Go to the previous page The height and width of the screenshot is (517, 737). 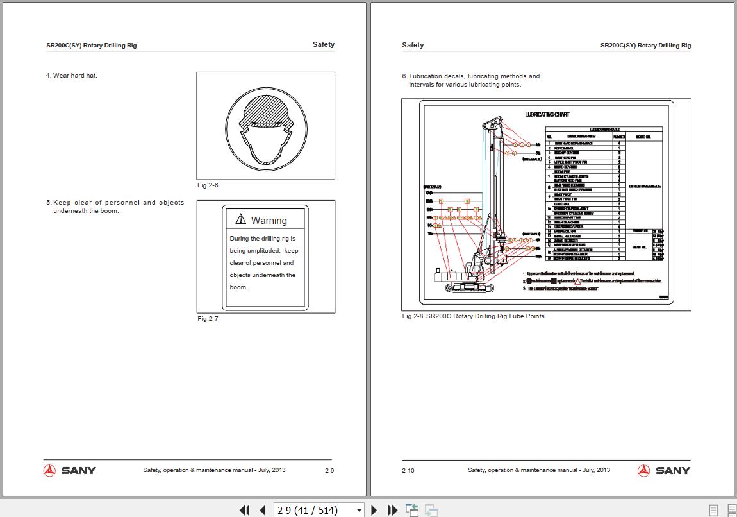coord(262,510)
